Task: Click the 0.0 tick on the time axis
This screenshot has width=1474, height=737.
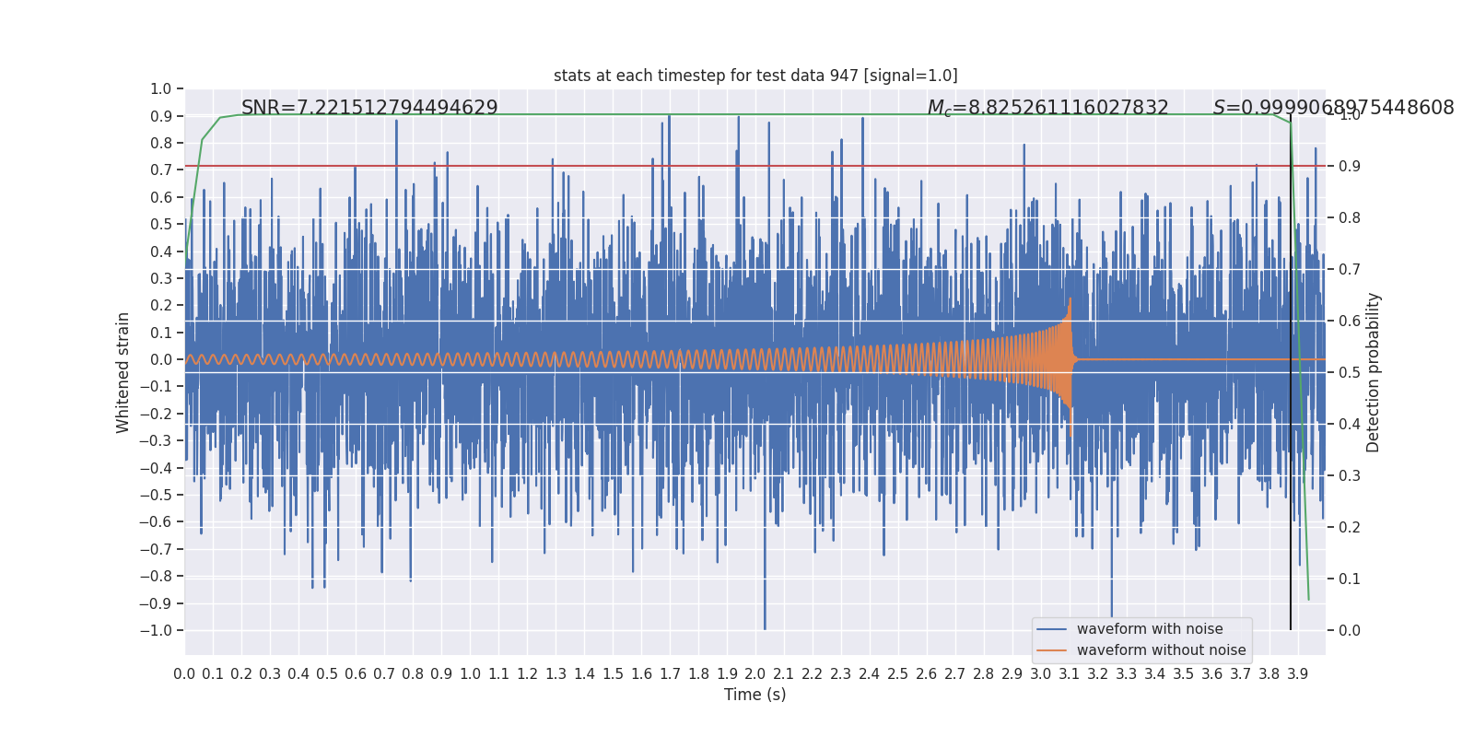Action: pyautogui.click(x=184, y=674)
